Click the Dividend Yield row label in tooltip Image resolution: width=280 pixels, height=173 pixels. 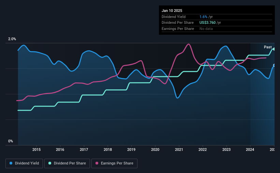174,17
